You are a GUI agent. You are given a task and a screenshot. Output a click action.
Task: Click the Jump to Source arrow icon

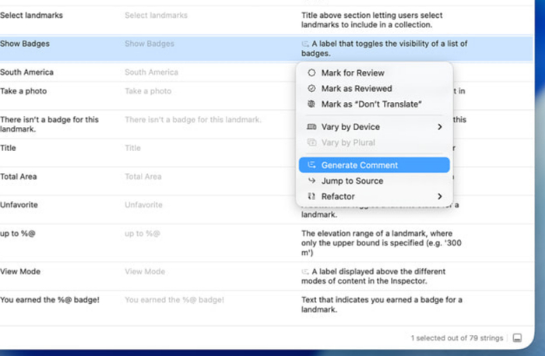[x=311, y=181]
